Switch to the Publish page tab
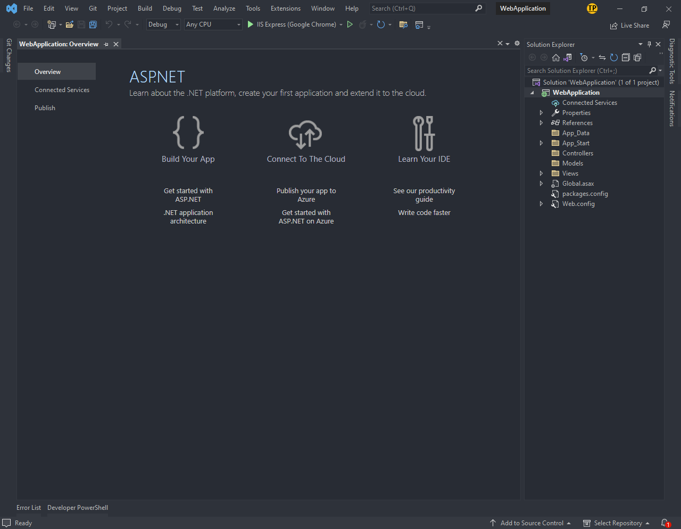 coord(45,108)
